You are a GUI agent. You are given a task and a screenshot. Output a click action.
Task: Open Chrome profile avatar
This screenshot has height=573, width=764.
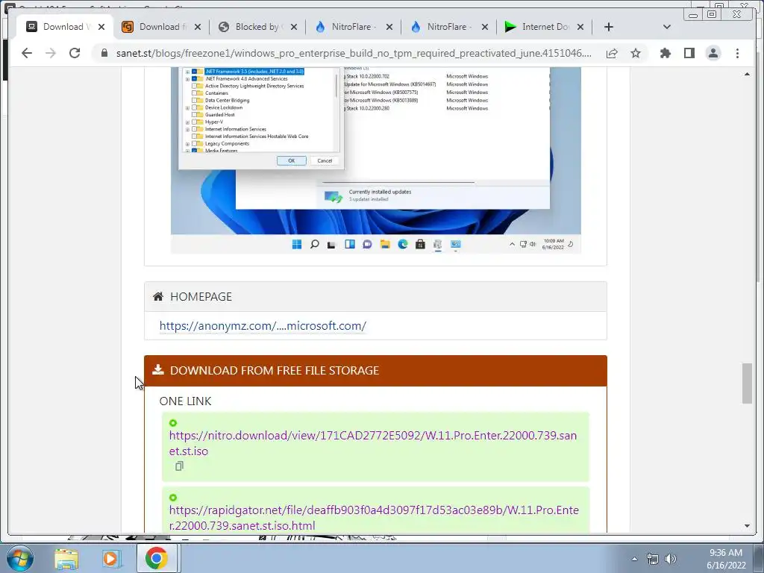click(713, 53)
